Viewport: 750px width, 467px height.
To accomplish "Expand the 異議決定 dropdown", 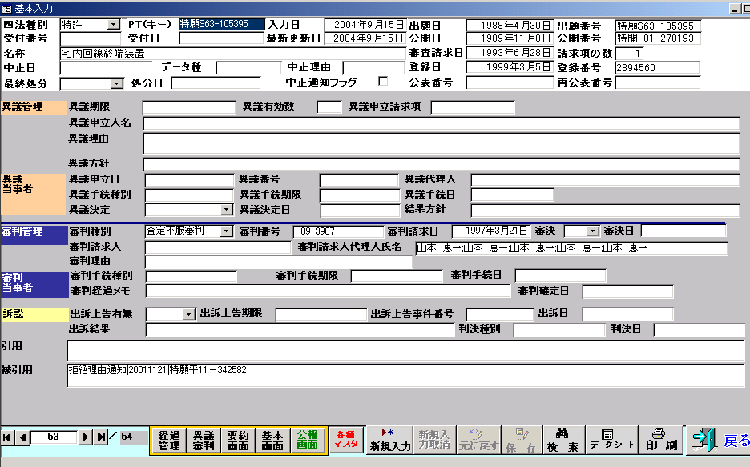I will click(x=227, y=210).
